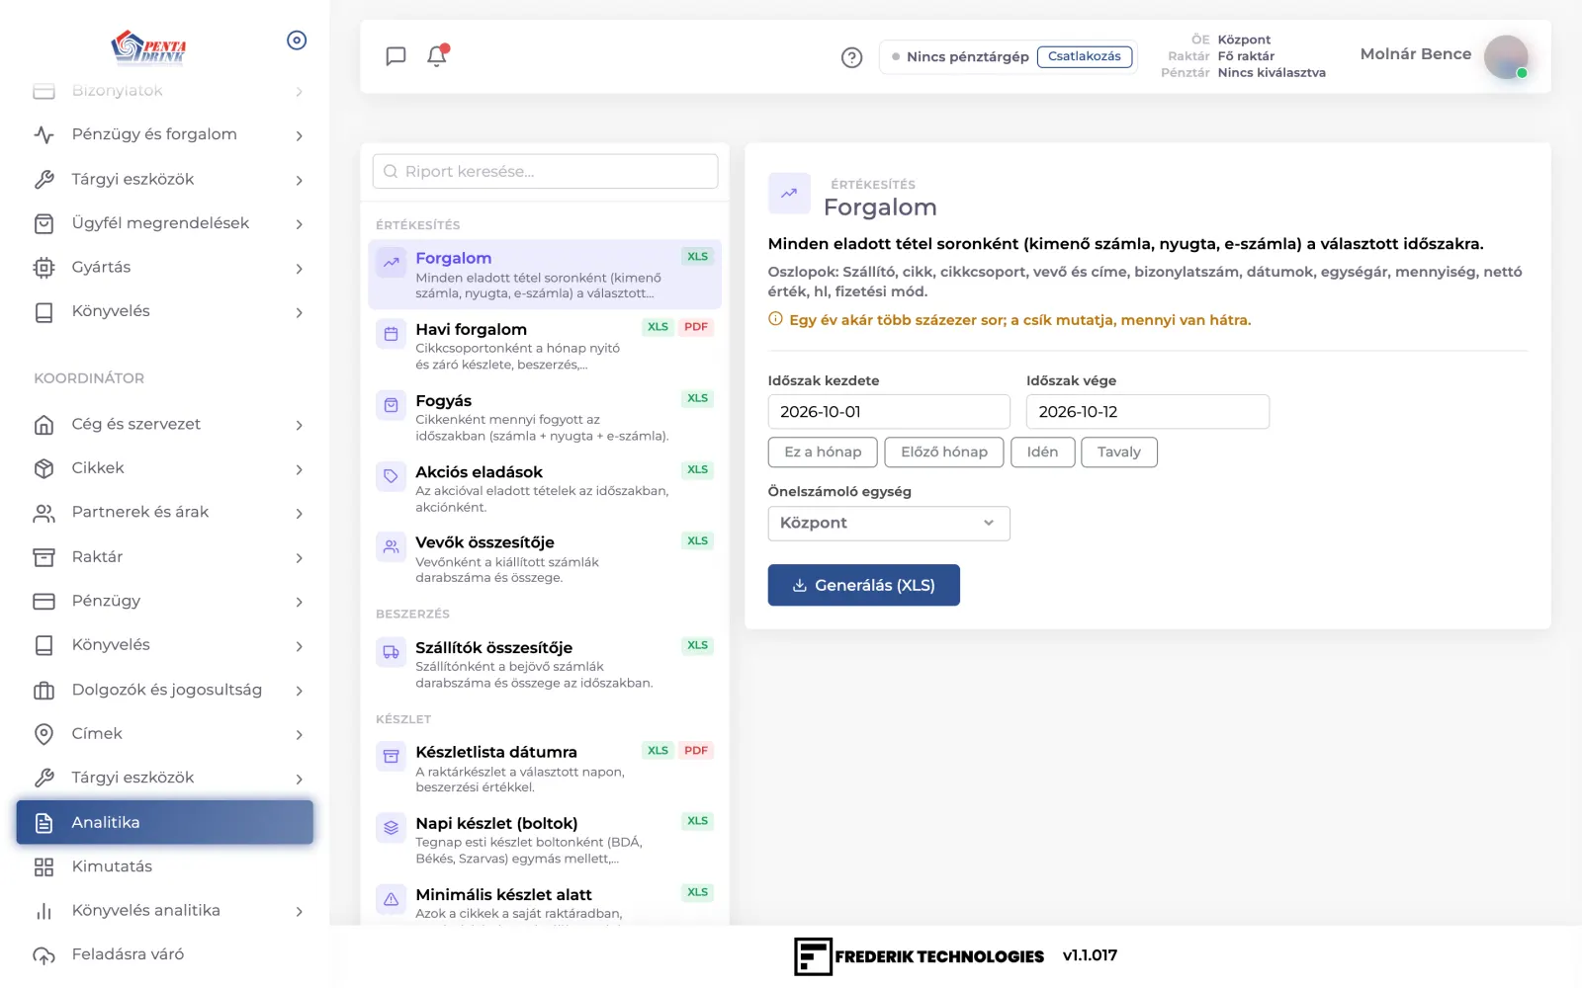
Task: Click the Csatlakozás button
Action: 1084,56
